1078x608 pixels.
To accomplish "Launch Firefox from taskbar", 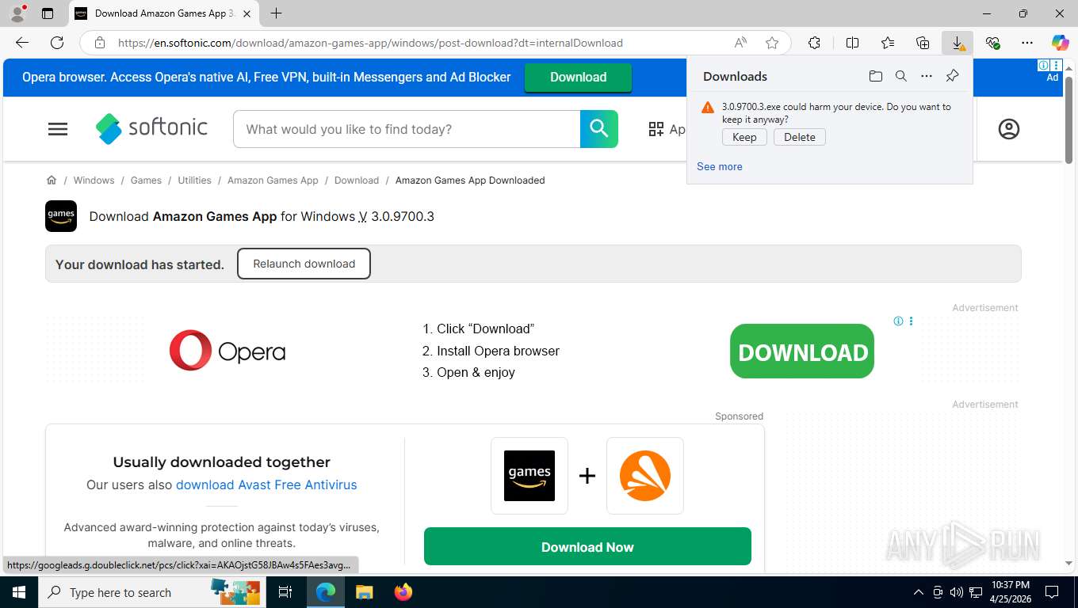I will (x=403, y=592).
